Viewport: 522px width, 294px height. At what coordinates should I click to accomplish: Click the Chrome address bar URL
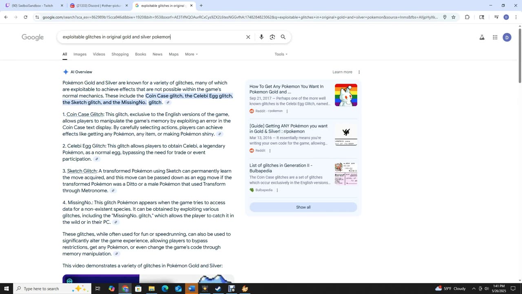pos(240,17)
